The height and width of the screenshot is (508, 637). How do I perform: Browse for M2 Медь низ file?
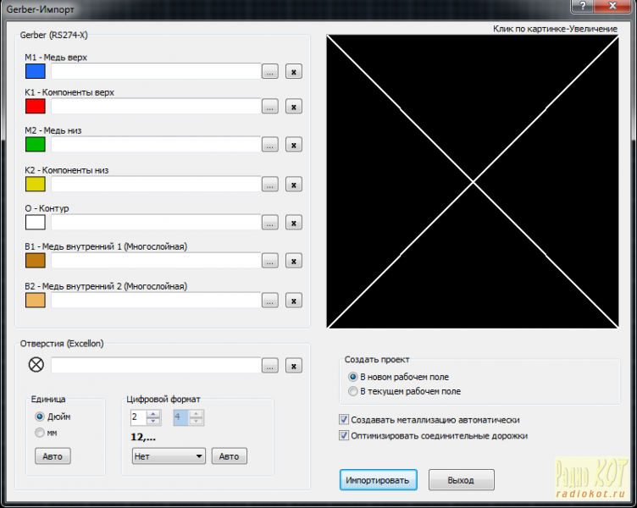pyautogui.click(x=269, y=145)
